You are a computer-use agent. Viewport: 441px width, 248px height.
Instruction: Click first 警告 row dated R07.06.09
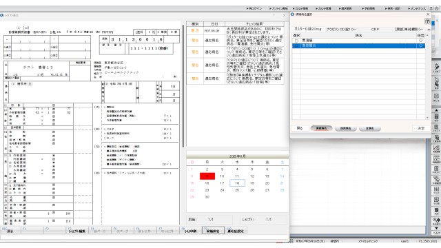[x=235, y=30]
